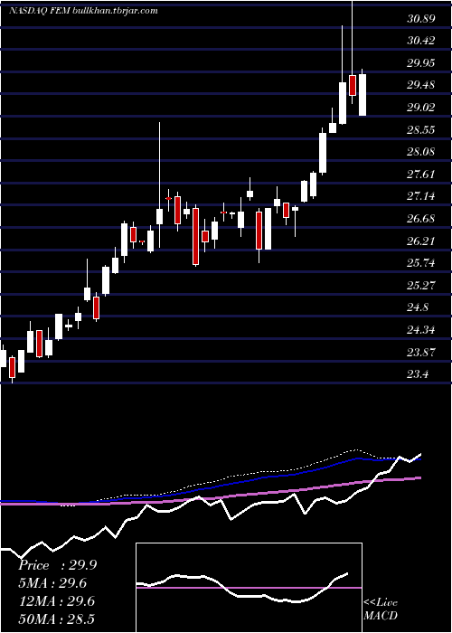Click the 29.95 price axis label
The height and width of the screenshot is (633, 452).
[x=421, y=63]
